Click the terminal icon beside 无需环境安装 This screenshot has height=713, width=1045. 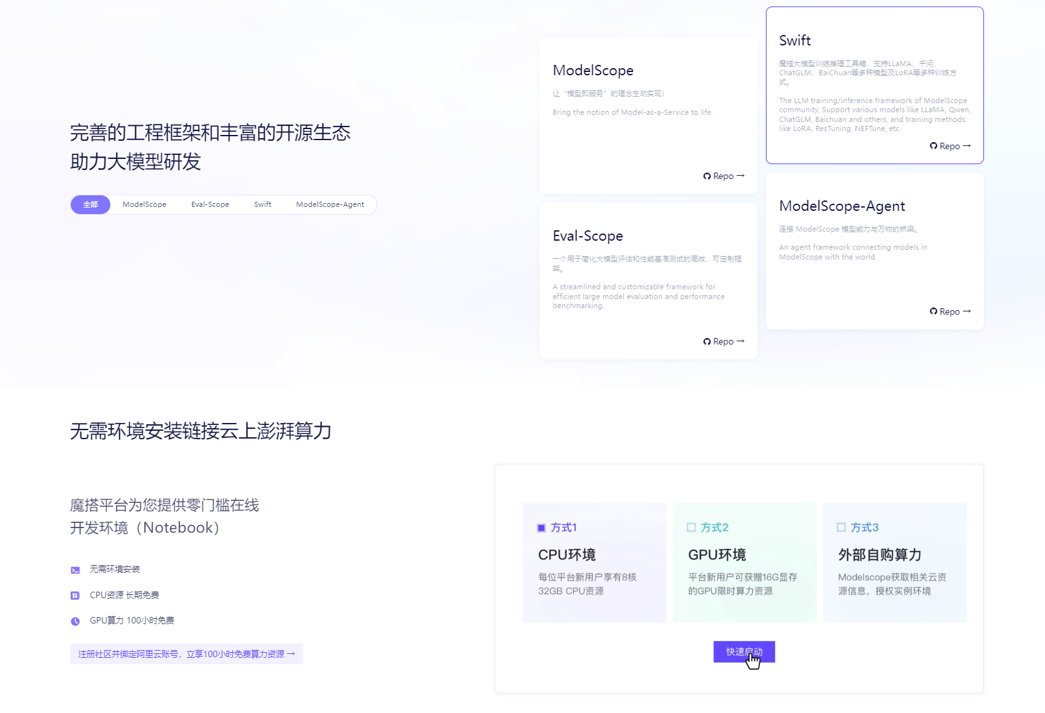tap(75, 570)
